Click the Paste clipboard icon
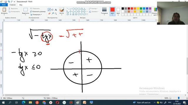 [4, 10]
